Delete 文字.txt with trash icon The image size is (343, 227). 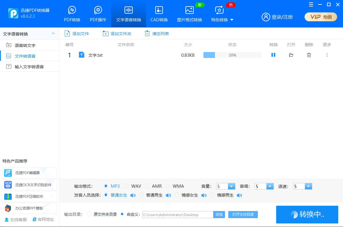click(309, 55)
